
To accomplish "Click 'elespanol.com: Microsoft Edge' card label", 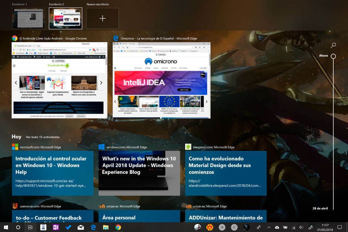I will tap(214, 147).
